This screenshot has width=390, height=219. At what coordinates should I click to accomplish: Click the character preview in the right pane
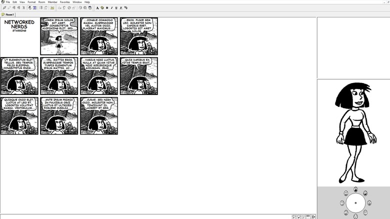(355, 133)
